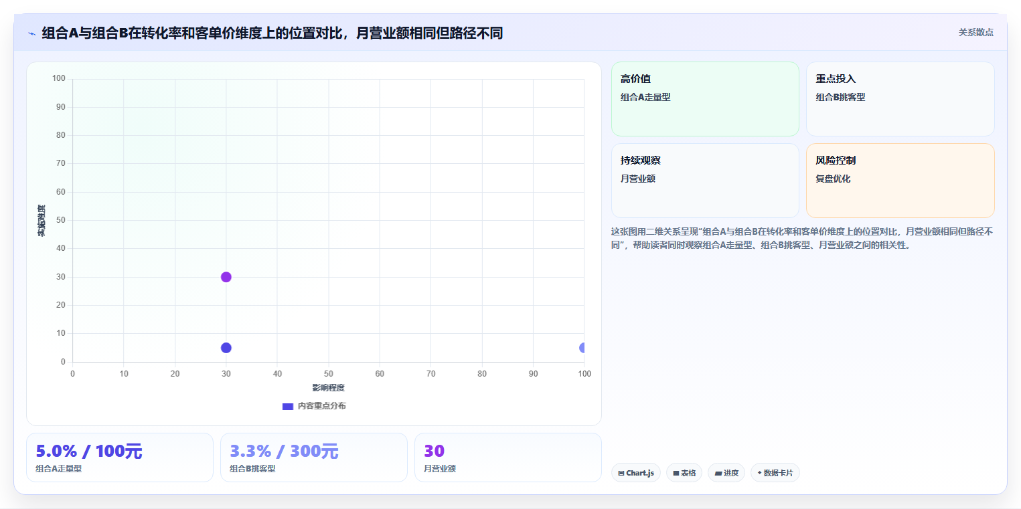Select the 30 月营业额 stat card
The image size is (1021, 509).
pos(508,457)
